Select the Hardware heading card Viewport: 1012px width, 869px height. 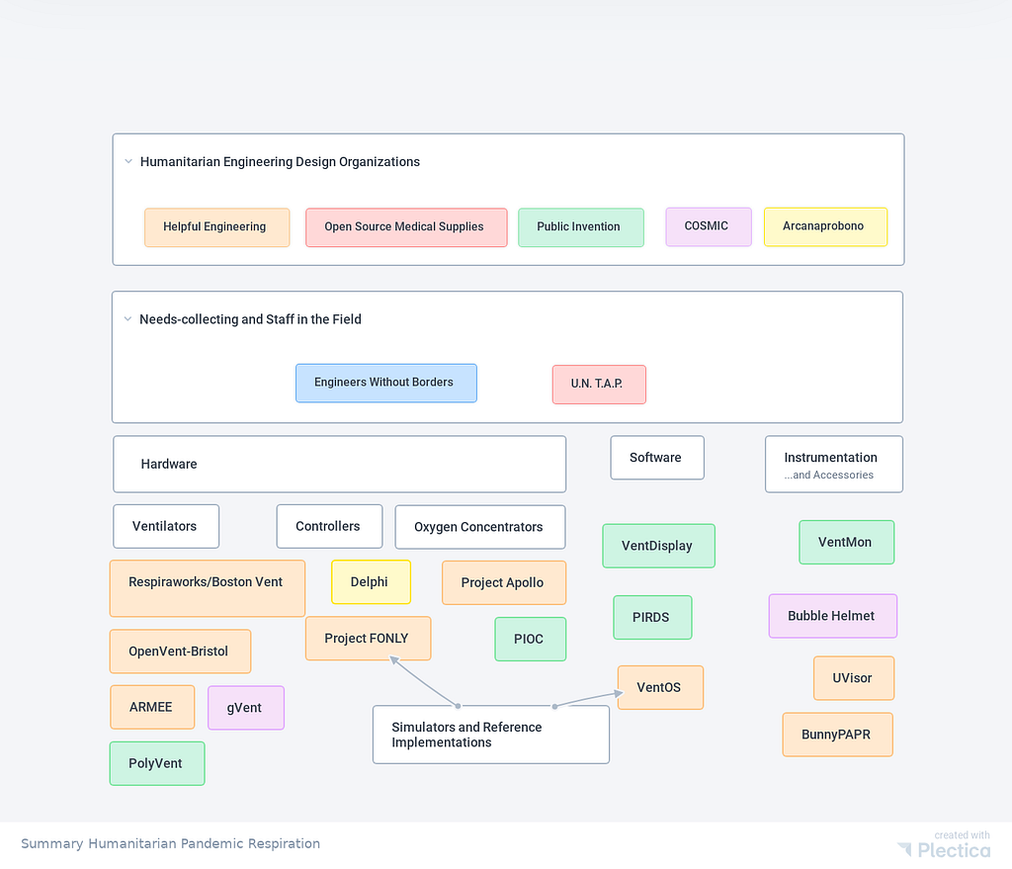340,465
